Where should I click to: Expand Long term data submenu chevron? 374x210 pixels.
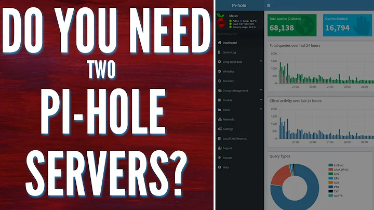pos(261,61)
